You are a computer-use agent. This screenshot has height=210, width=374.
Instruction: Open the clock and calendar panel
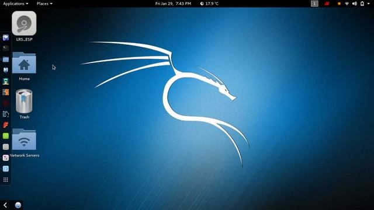coord(173,3)
